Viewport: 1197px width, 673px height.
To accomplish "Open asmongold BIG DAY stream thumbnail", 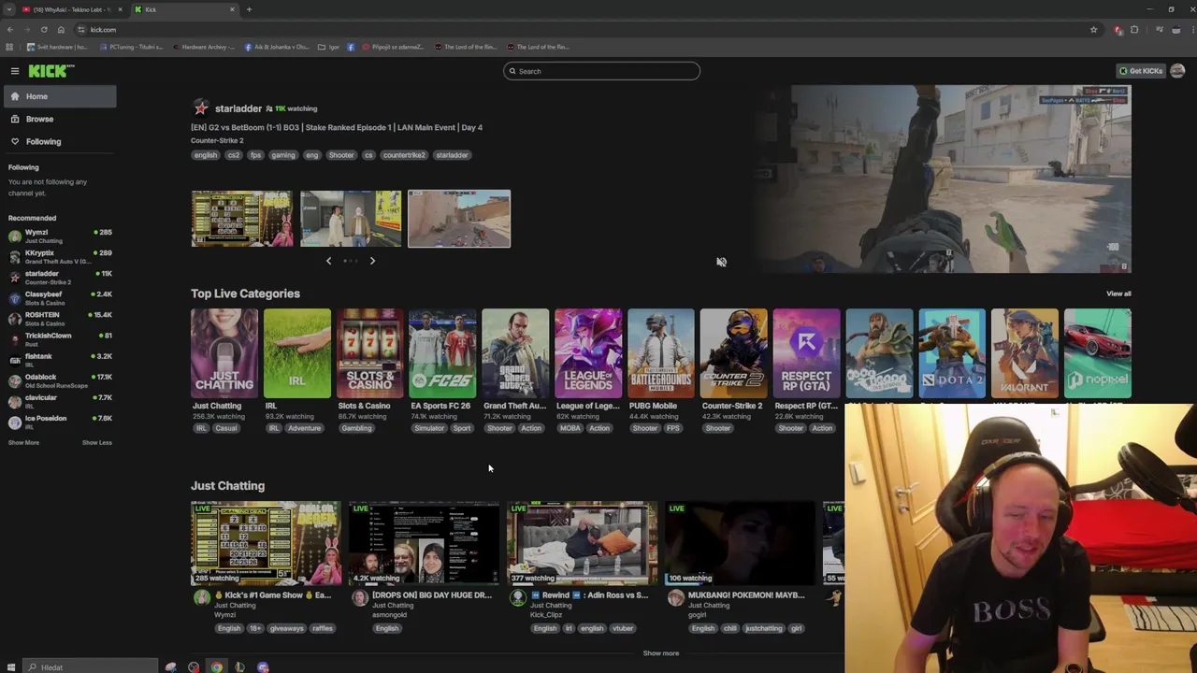I will (x=424, y=543).
